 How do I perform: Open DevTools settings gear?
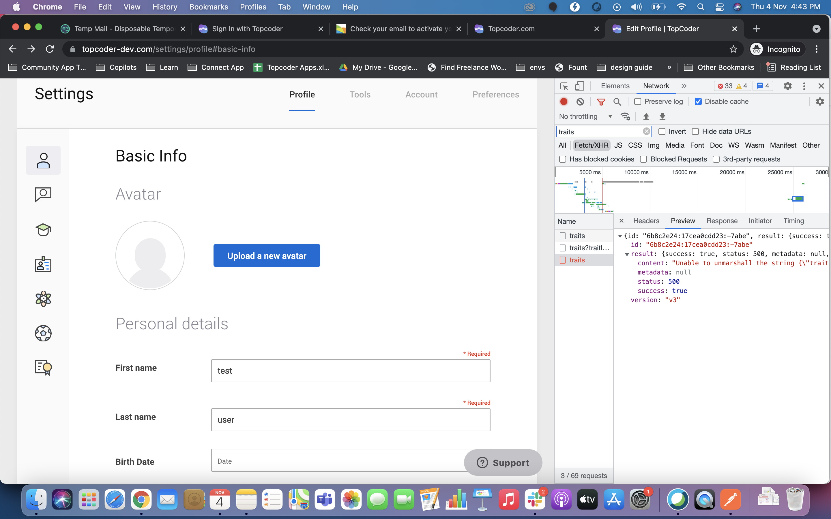click(x=788, y=86)
